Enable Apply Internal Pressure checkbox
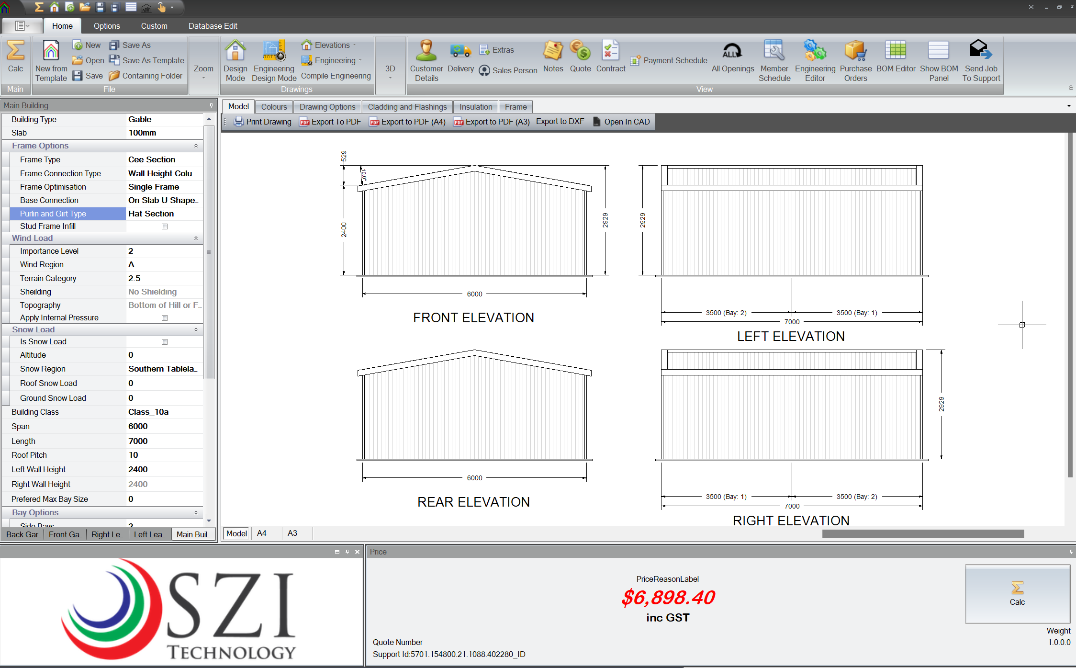 click(x=165, y=318)
